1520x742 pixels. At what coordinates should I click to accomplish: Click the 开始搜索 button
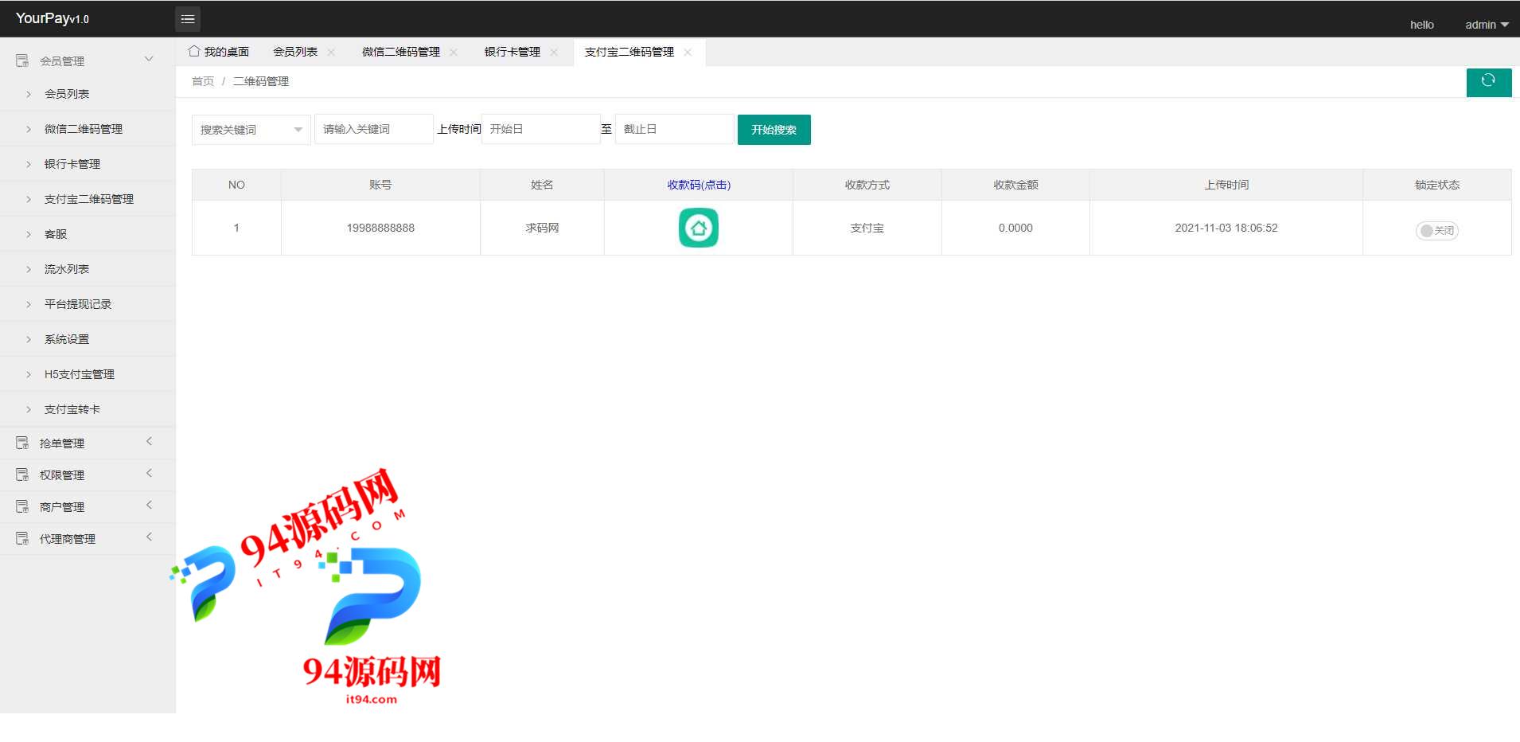tap(774, 130)
